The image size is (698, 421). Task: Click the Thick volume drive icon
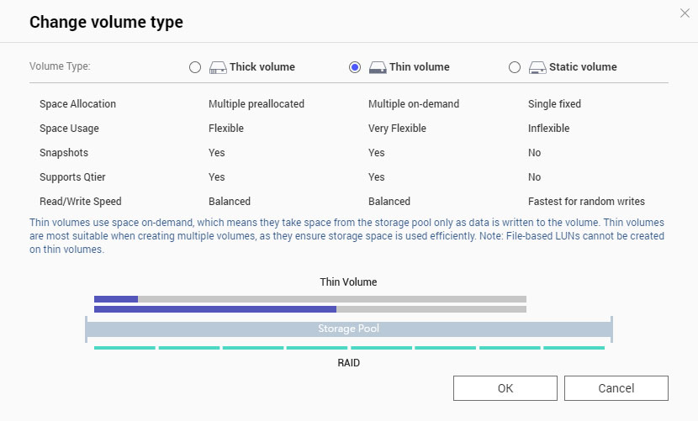click(x=218, y=67)
